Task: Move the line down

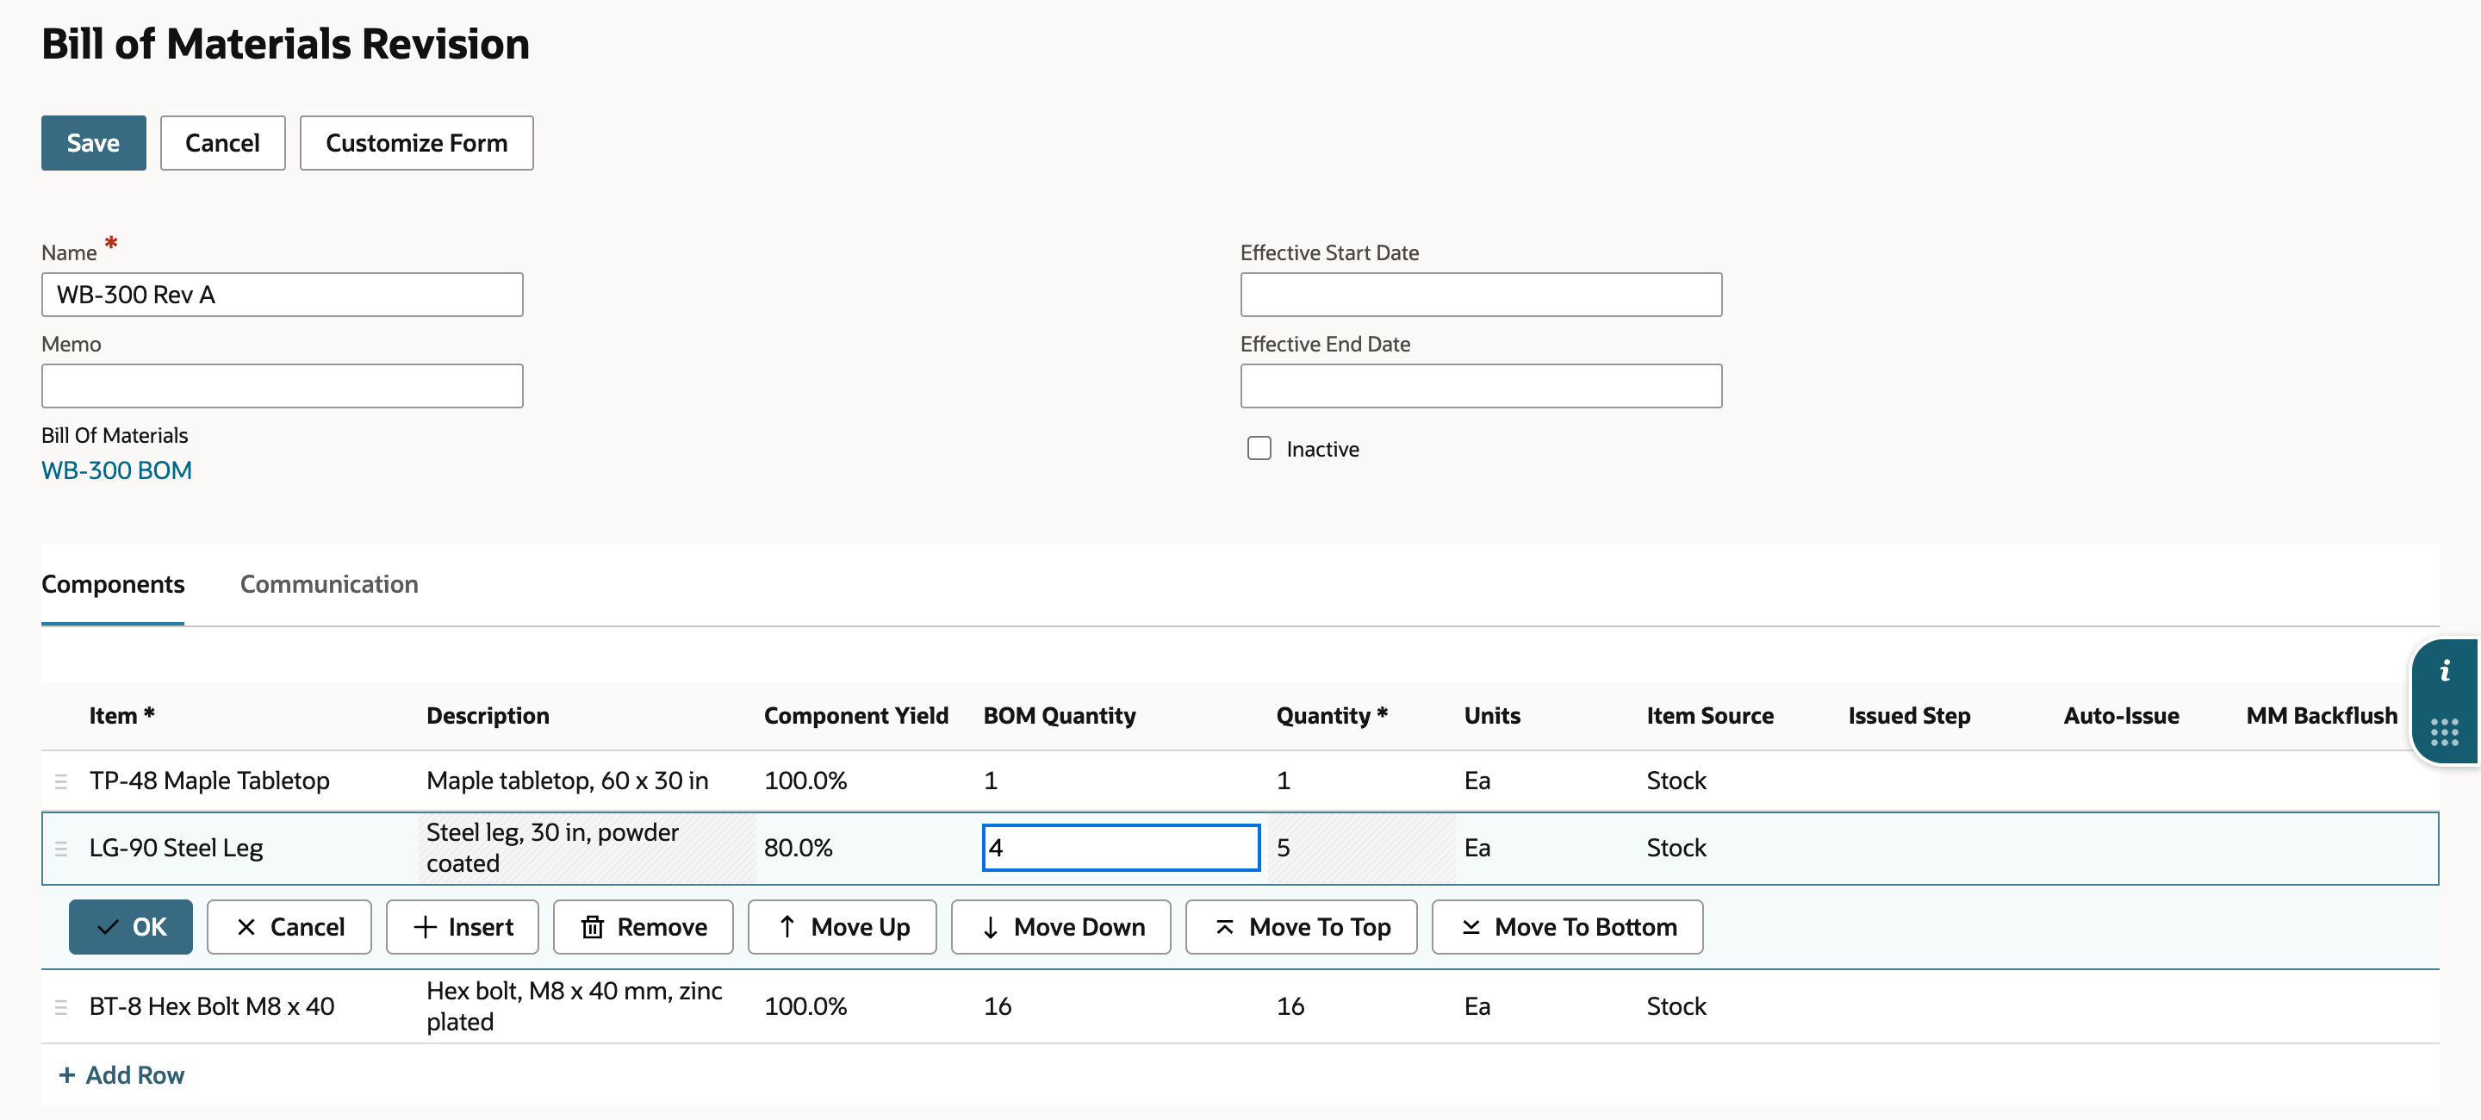Action: [x=1061, y=926]
